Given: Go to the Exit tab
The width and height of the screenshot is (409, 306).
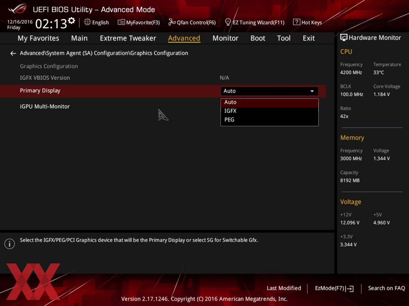Looking at the screenshot, I should tap(309, 38).
